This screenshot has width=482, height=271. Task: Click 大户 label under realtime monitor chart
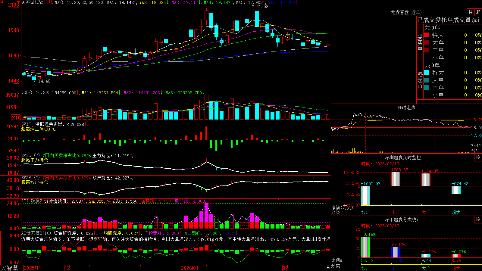click(x=426, y=212)
